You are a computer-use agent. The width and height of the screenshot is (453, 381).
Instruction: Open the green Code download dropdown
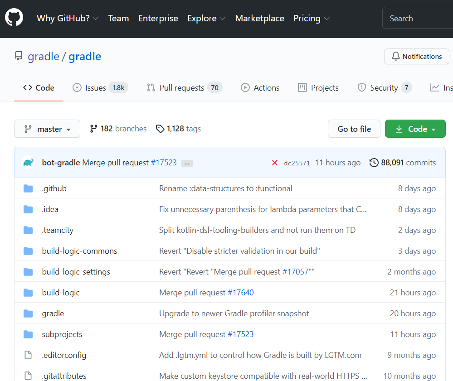(415, 129)
